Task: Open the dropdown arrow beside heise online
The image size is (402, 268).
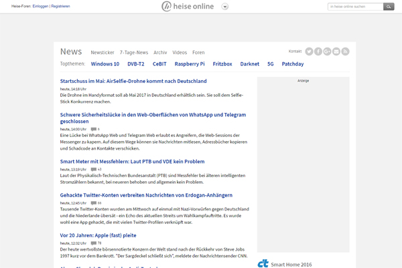Action: pos(225,7)
